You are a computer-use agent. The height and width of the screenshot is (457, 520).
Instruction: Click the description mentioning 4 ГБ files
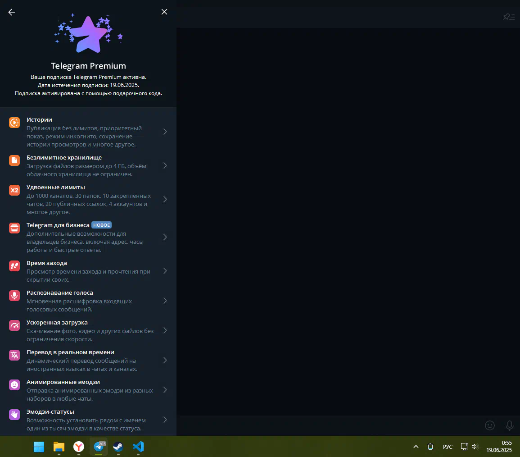pyautogui.click(x=86, y=170)
